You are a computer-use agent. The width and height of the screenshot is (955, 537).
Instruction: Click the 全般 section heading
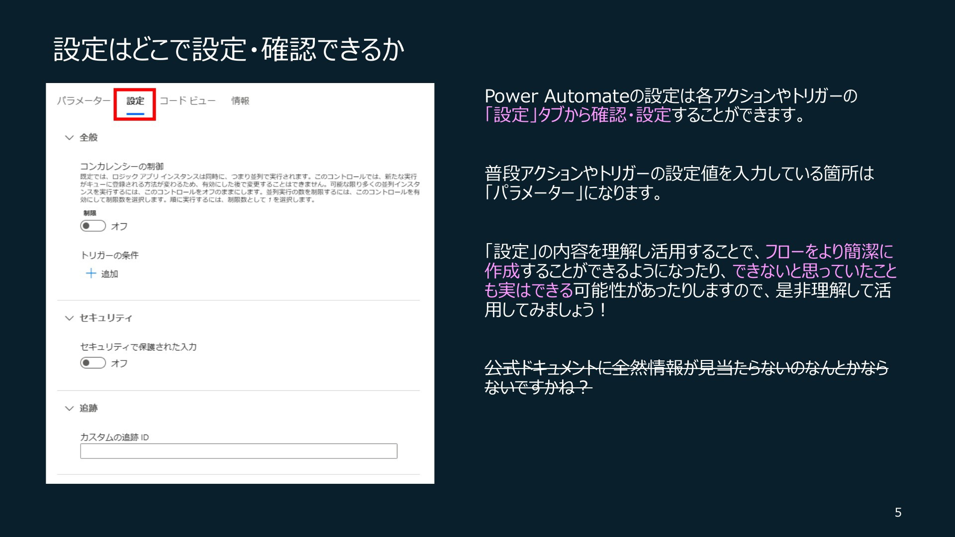tap(89, 138)
